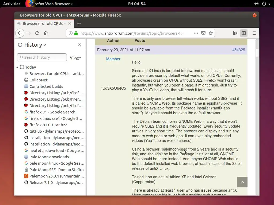Open the Firefox home page
274x205 pixels.
(46, 33)
